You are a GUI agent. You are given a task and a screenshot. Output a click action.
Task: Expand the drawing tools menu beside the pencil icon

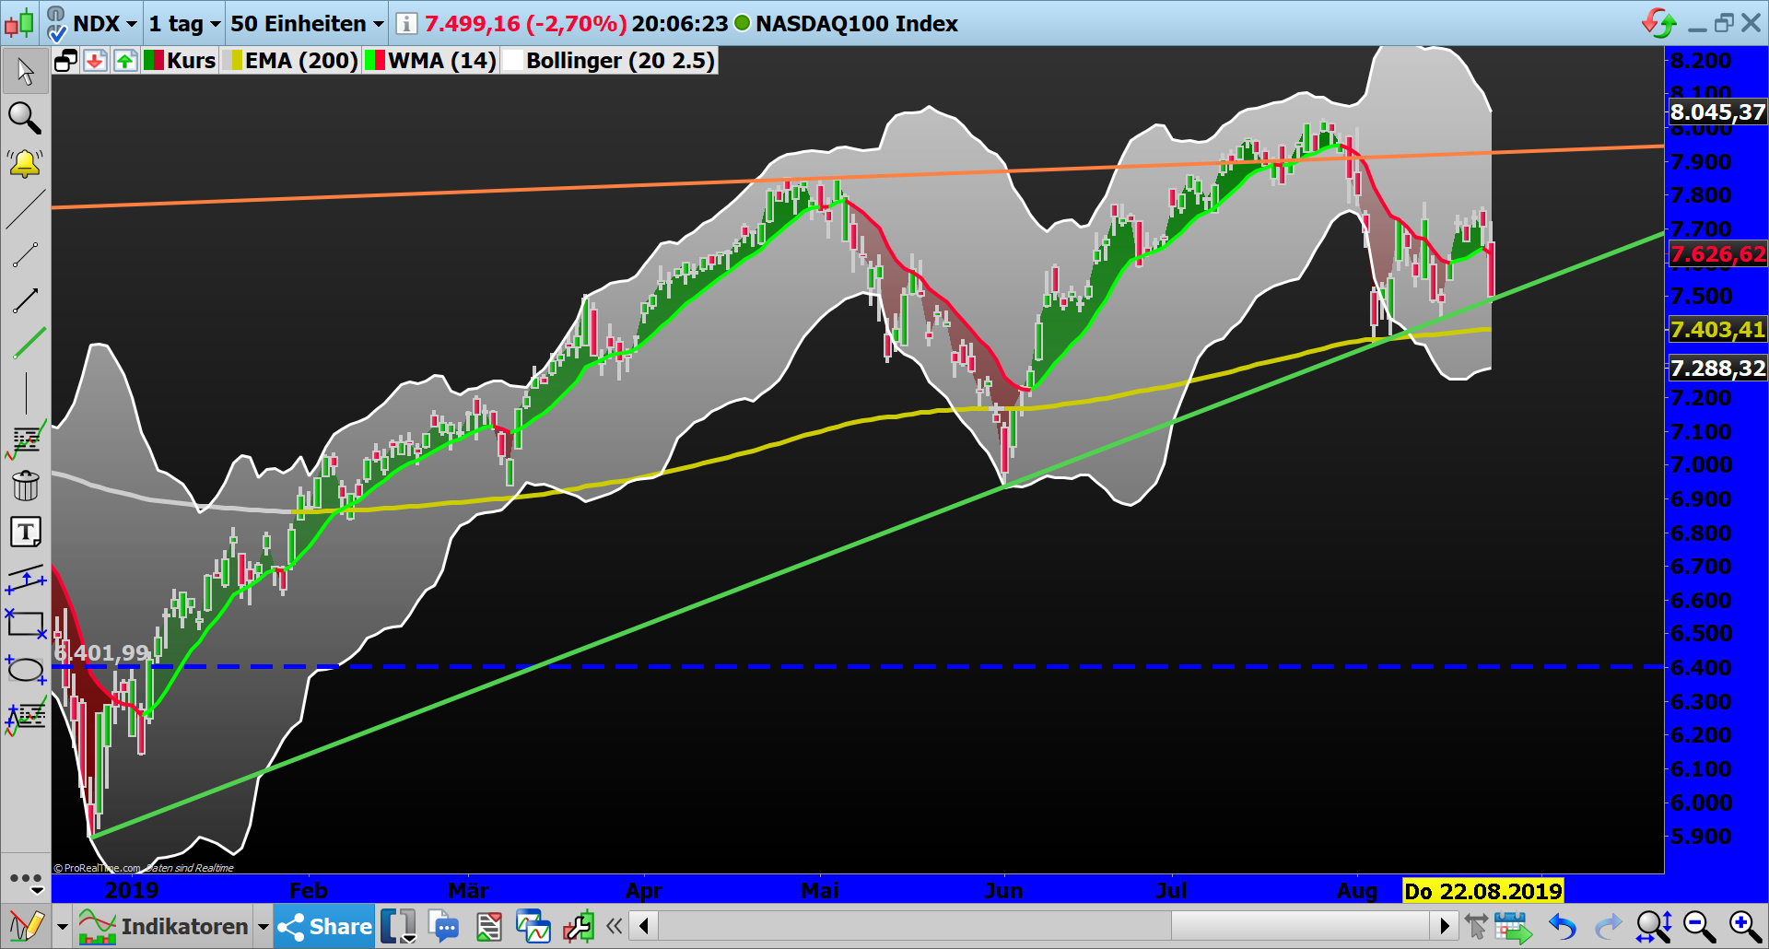pyautogui.click(x=61, y=926)
